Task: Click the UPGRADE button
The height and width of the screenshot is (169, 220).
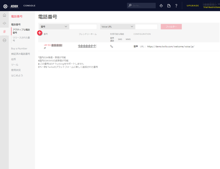Action: point(193,5)
